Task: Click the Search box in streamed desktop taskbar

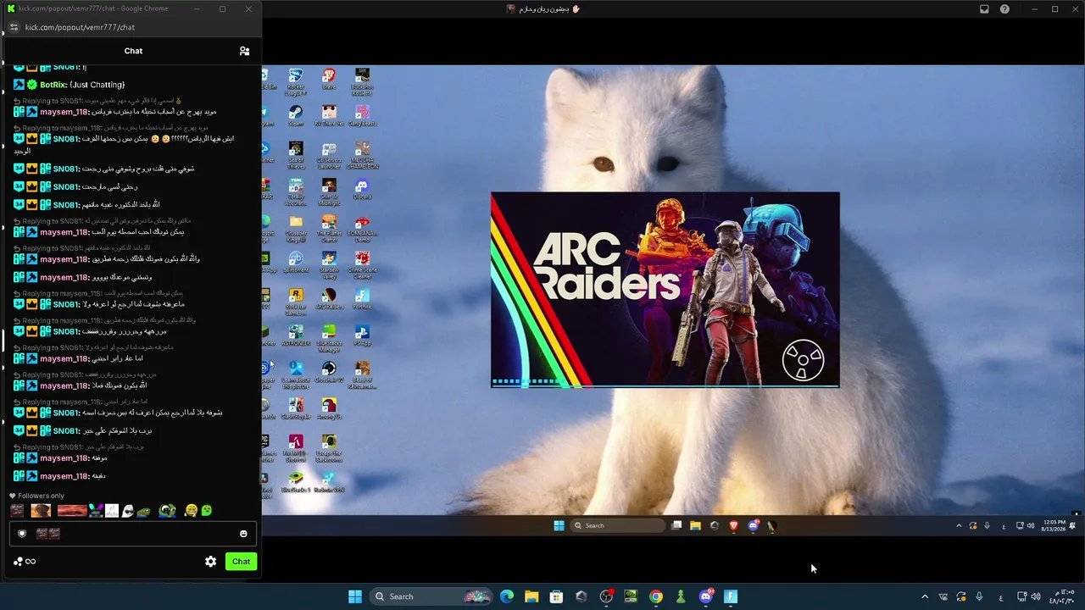Action: (619, 525)
